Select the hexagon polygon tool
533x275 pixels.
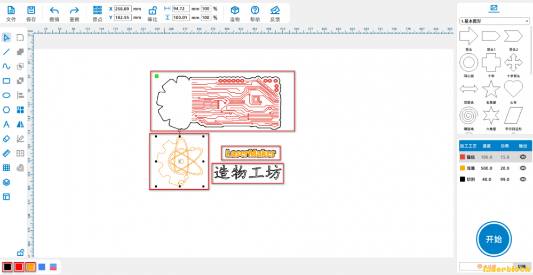(x=6, y=110)
